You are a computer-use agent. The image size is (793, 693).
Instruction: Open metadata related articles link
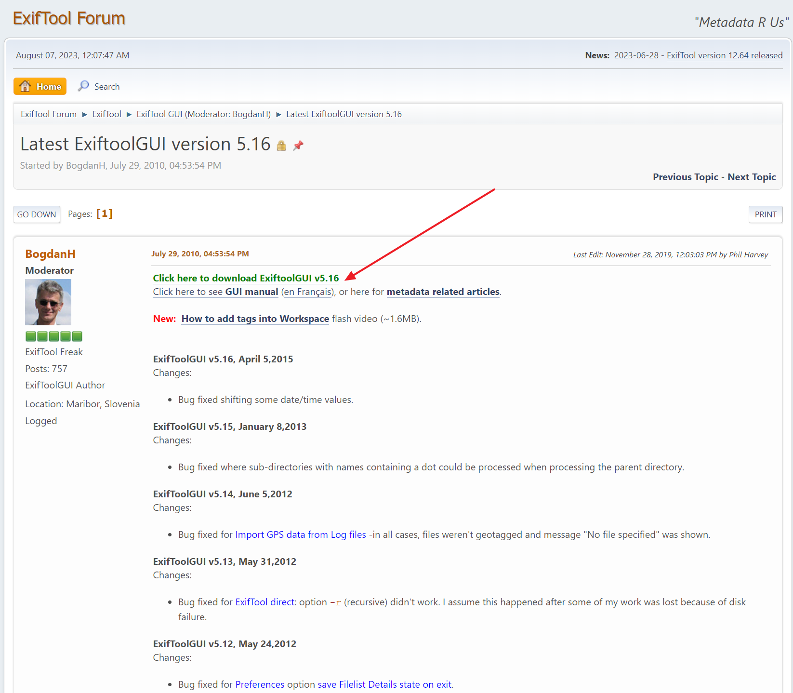click(x=443, y=292)
